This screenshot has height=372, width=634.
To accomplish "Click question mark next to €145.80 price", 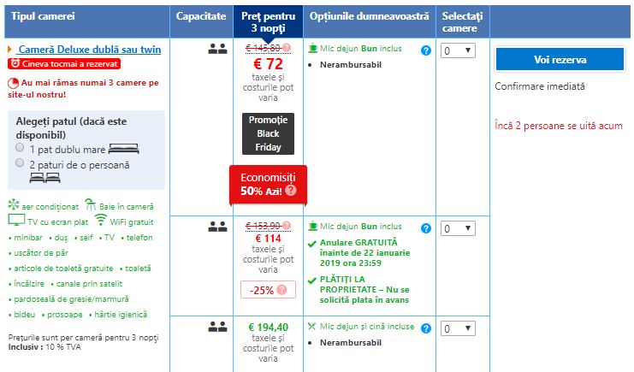I will click(x=287, y=48).
